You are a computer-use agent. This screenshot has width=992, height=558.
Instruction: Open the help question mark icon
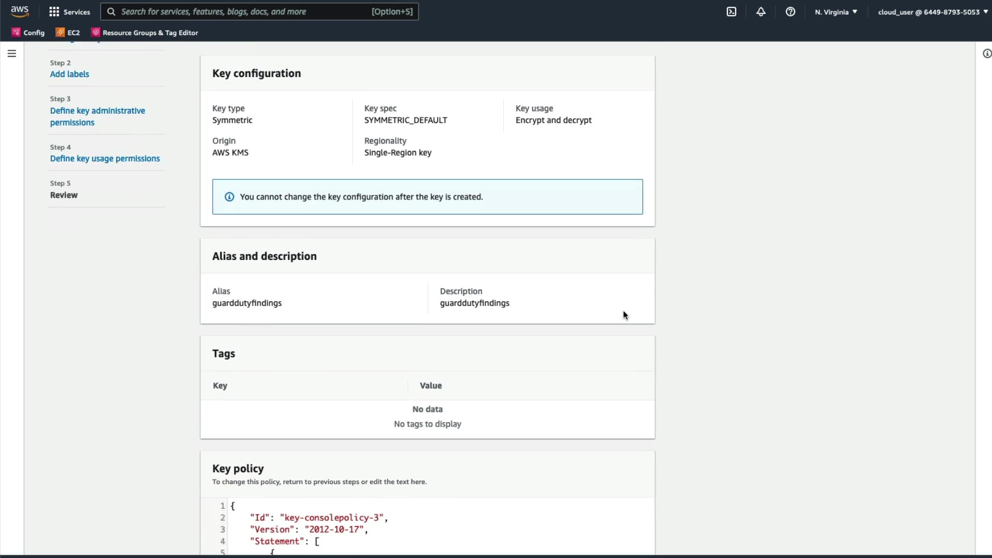click(x=790, y=11)
